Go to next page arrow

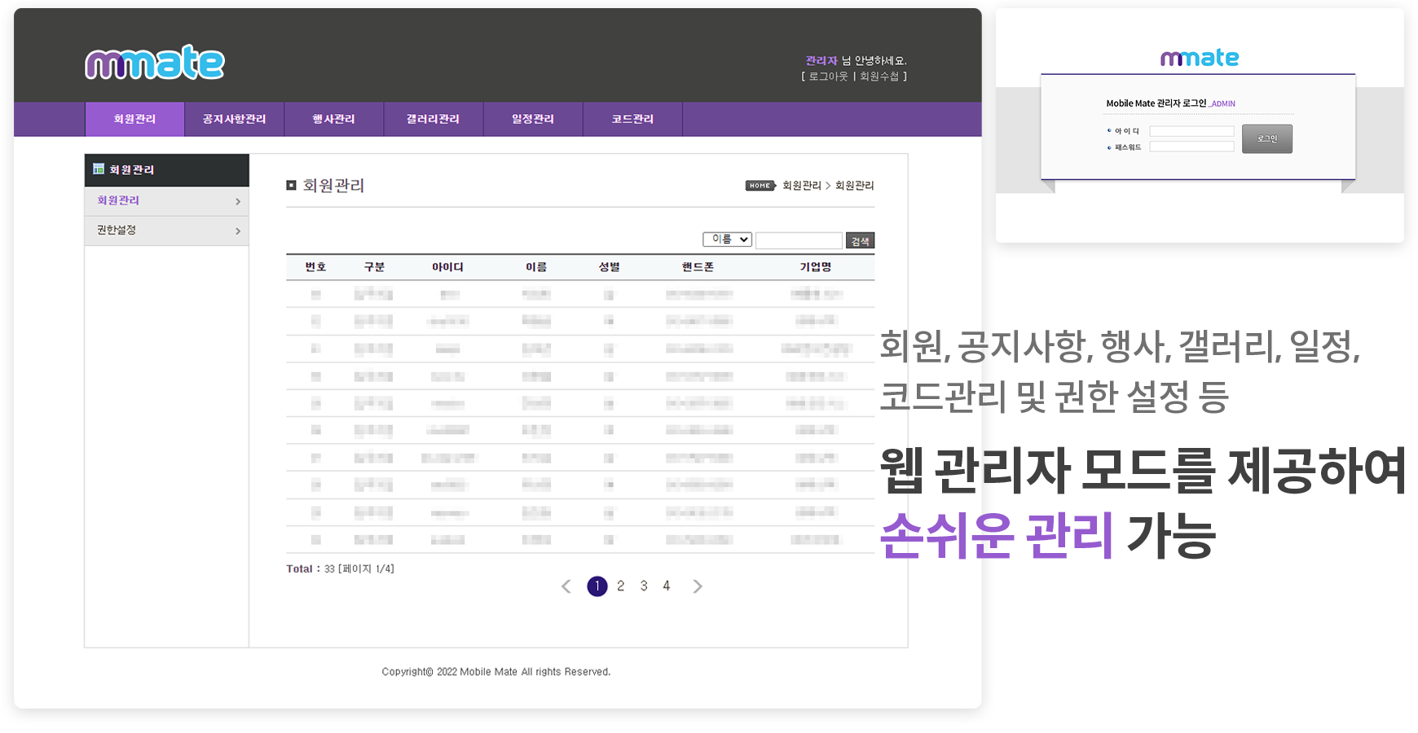coord(698,586)
